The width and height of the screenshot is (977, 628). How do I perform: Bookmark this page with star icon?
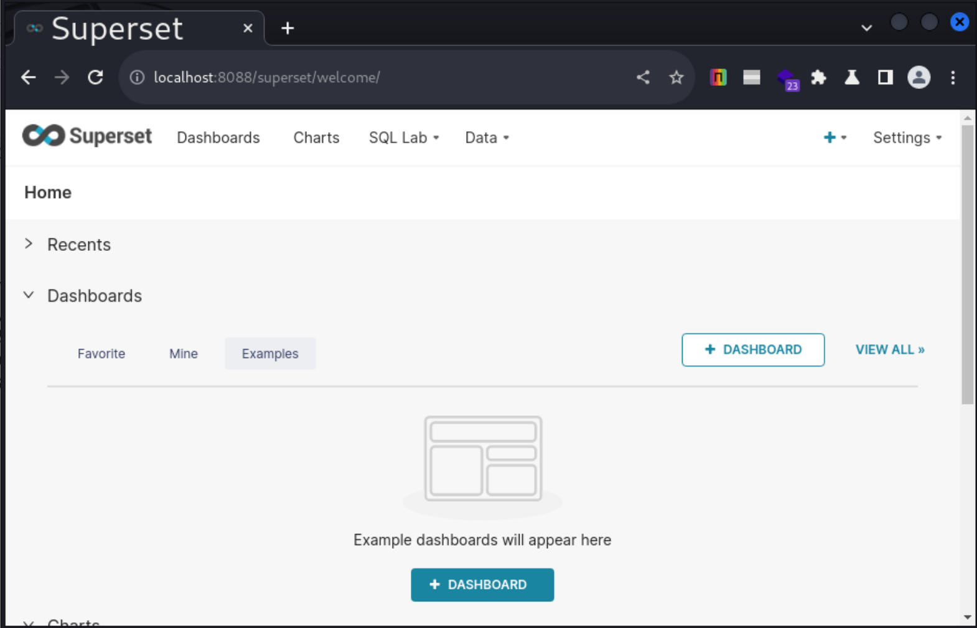tap(676, 77)
